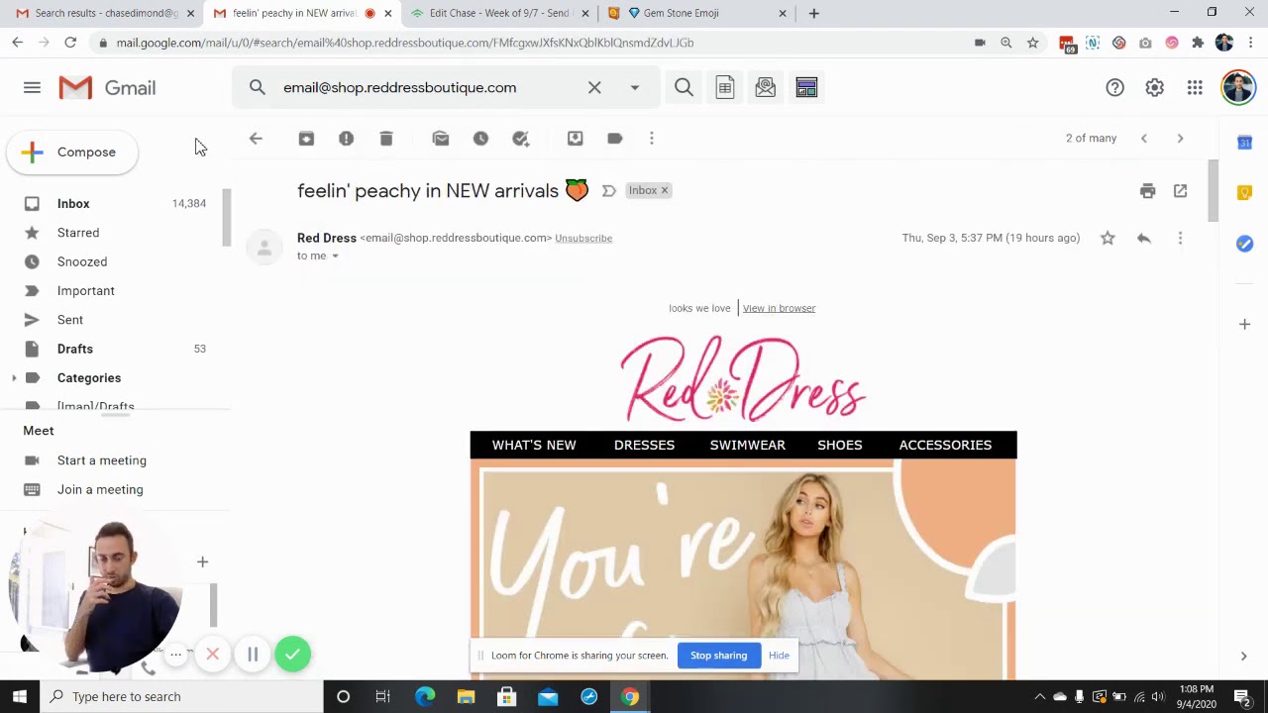Open Google apps grid

pyautogui.click(x=1195, y=88)
